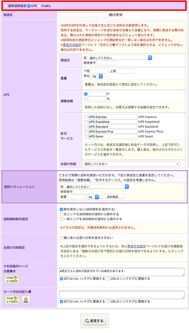Toggle 改行は<br />タグに置換する for 注意書き
Image resolution: width=189 pixels, height=333 pixels.
pos(61,279)
